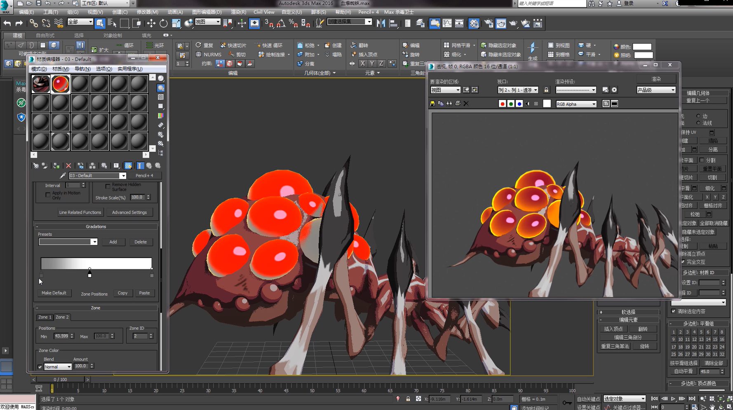
Task: Open the 实用程序(U) menu in material editor
Action: 130,69
